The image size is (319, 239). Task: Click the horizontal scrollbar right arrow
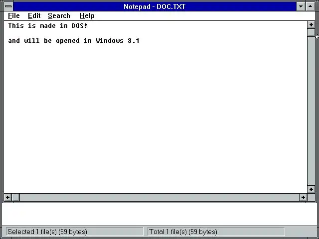pyautogui.click(x=303, y=197)
